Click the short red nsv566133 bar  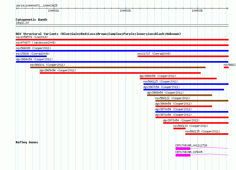coord(180,128)
